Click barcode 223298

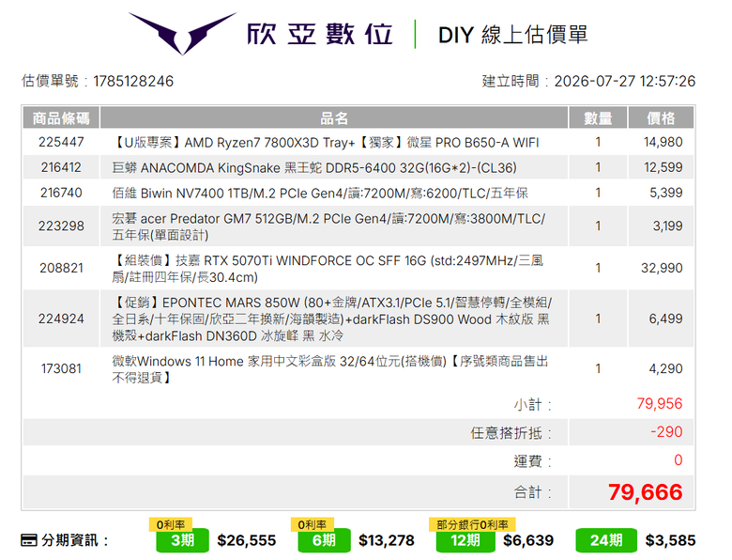[61, 226]
